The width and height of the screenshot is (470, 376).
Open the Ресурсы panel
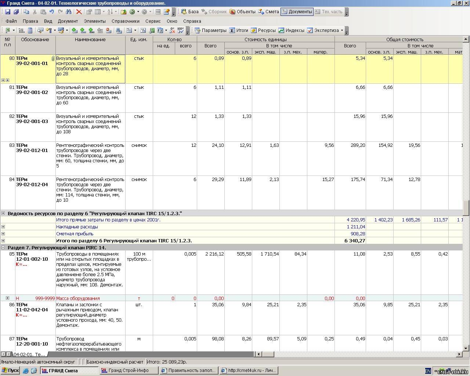263,30
